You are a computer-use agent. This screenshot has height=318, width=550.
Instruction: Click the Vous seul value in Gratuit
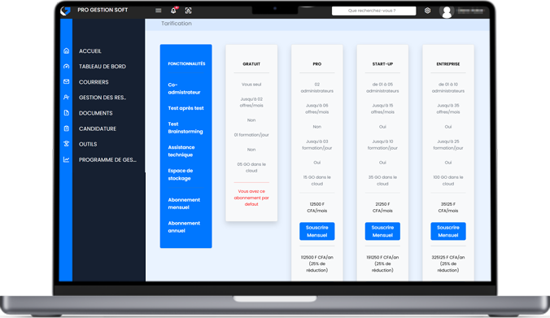[251, 85]
